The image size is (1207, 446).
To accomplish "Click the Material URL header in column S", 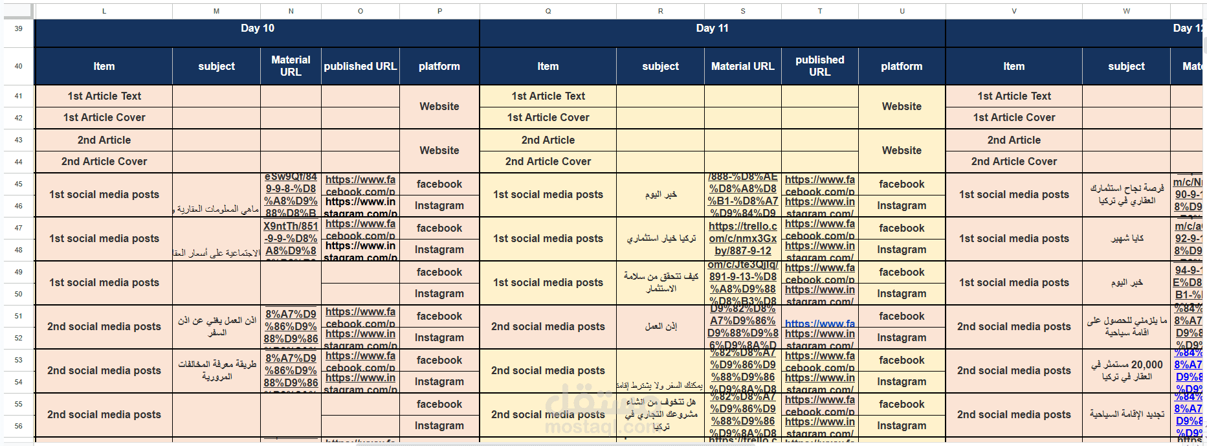I will (743, 66).
